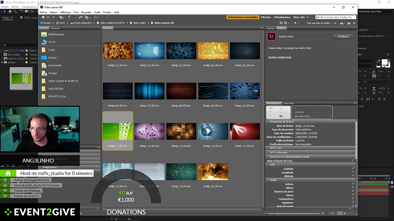Open the Accéder à Adobe Stock link

279,57
